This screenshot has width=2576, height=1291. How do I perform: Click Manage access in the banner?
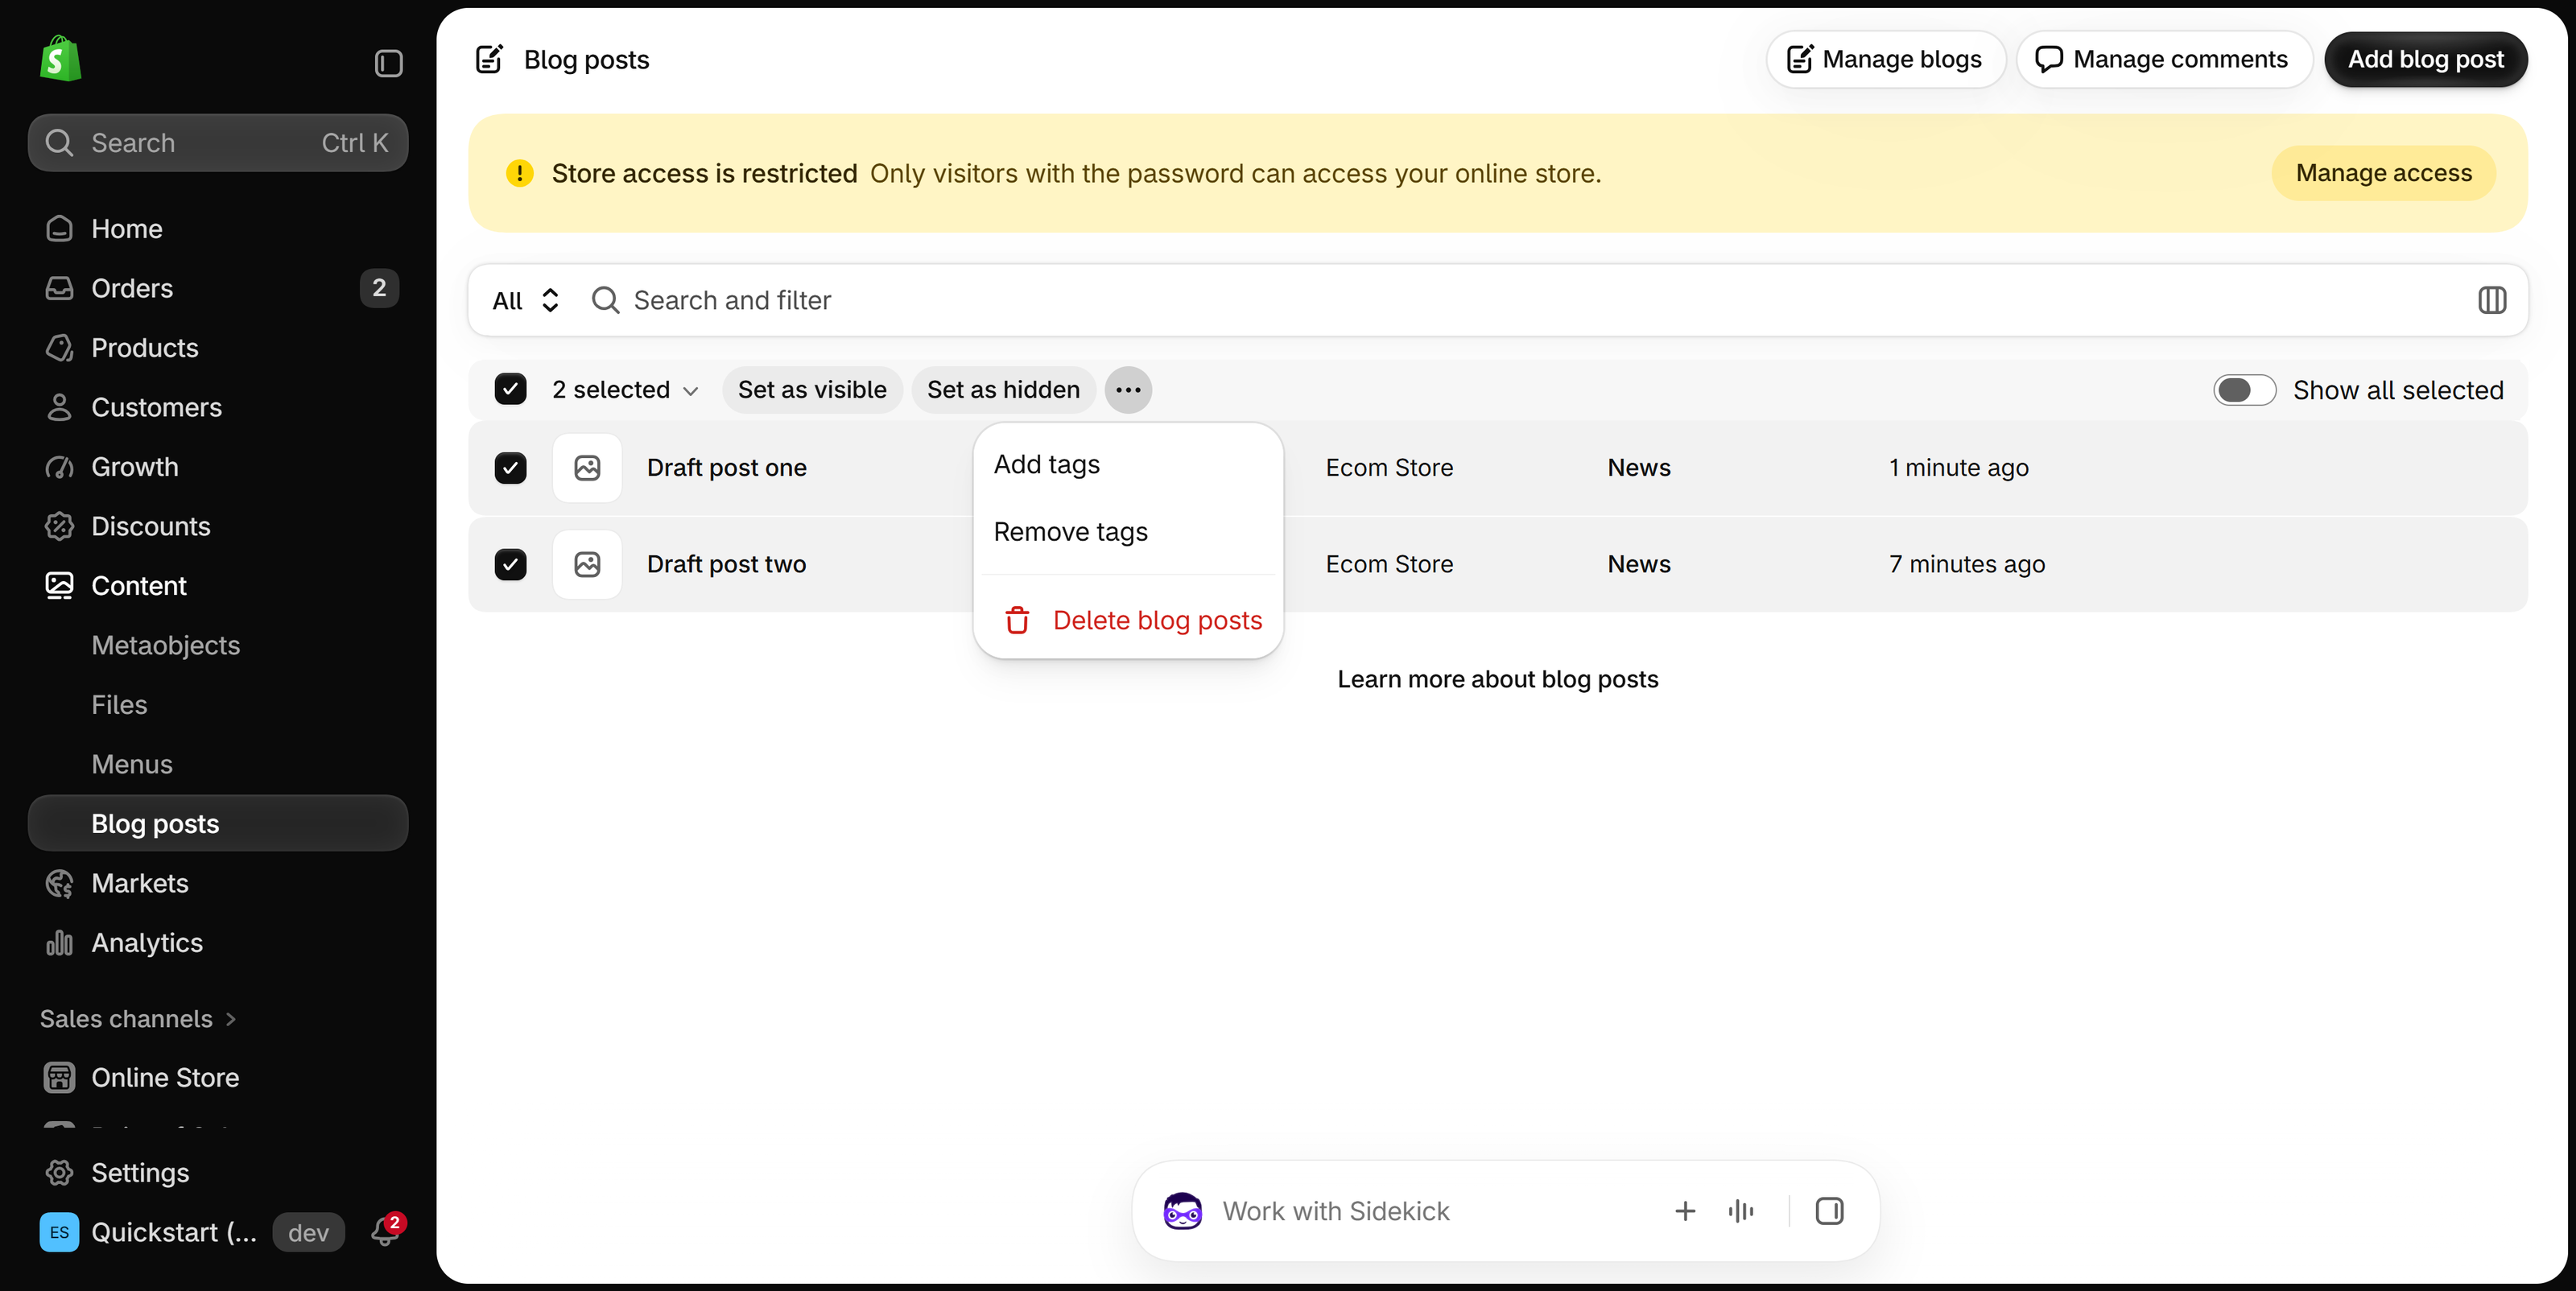[2383, 173]
